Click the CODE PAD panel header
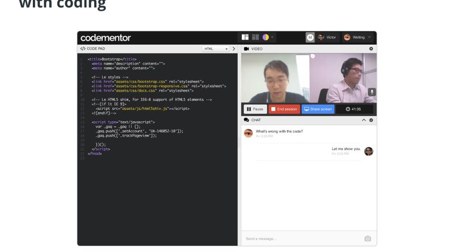This screenshot has height=252, width=454. [93, 49]
